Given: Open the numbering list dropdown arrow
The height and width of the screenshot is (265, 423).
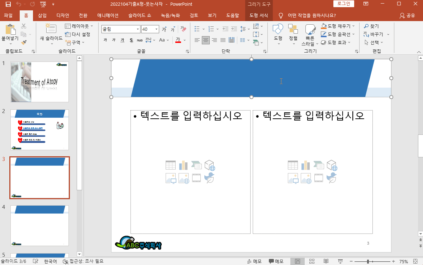Looking at the screenshot, I should [x=218, y=29].
